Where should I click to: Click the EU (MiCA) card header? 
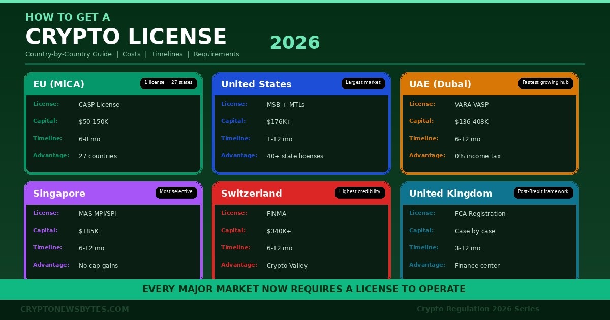click(x=58, y=84)
